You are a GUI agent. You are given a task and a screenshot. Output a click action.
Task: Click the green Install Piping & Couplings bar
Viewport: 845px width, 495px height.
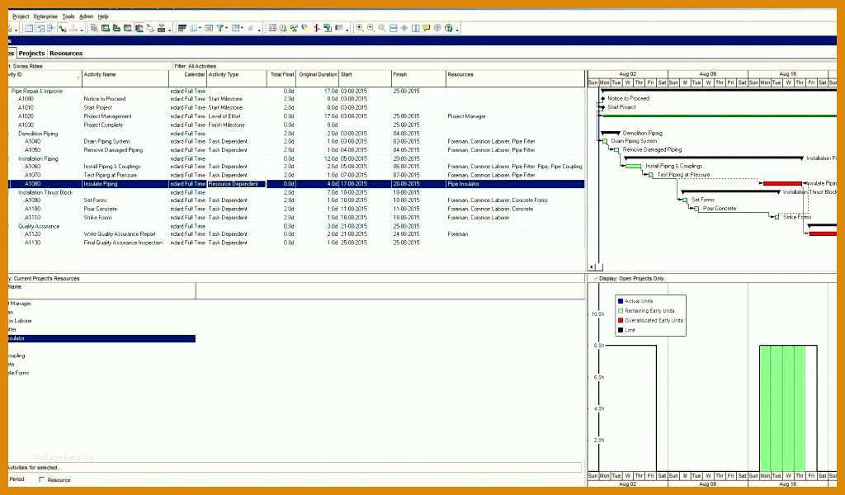click(x=633, y=166)
